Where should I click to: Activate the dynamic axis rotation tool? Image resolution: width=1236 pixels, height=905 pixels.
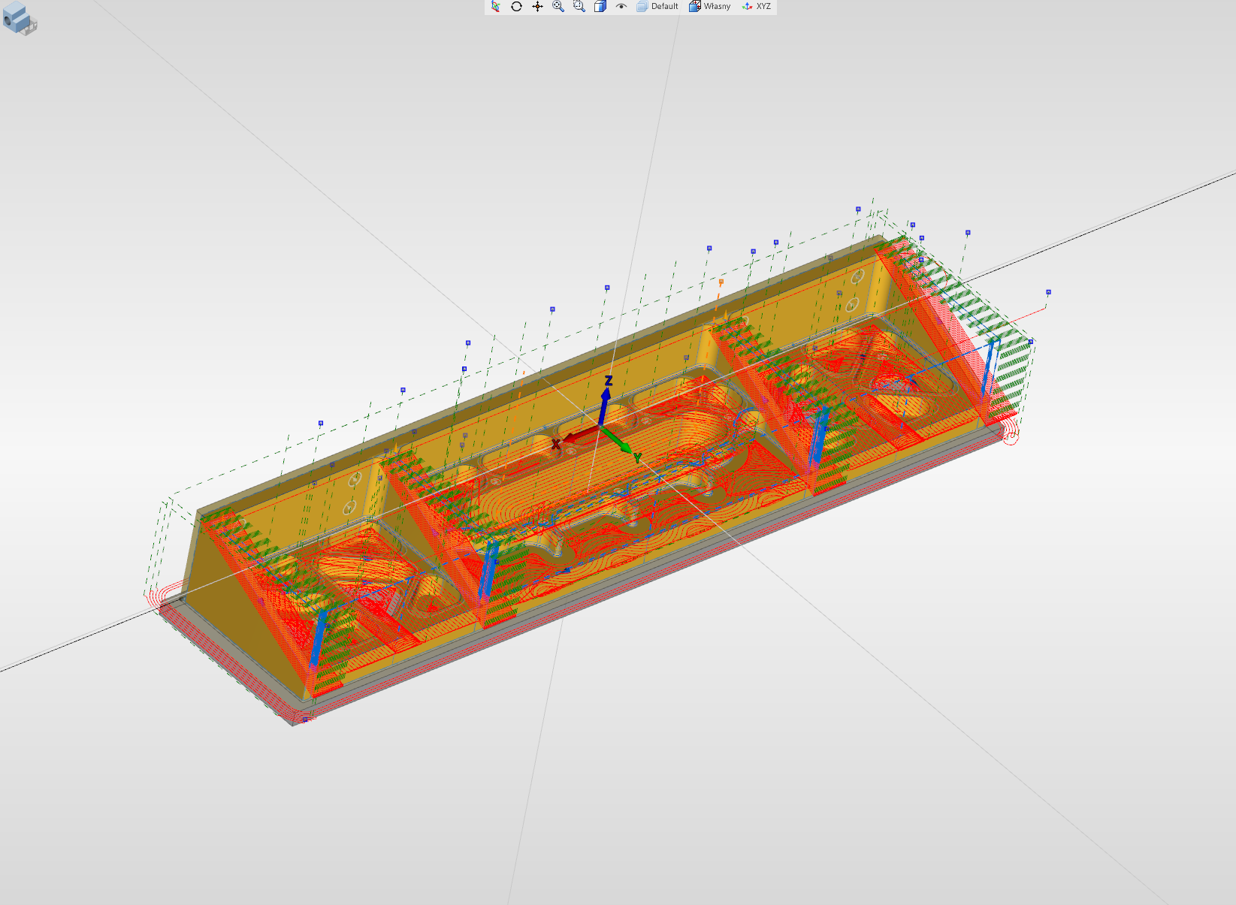coord(495,7)
